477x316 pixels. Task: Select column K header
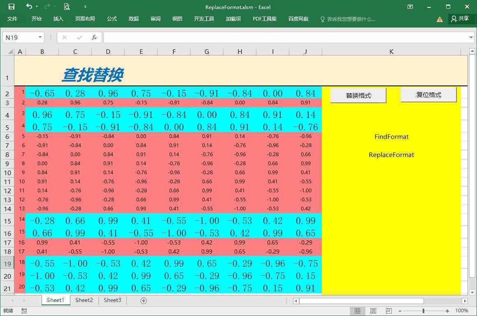391,52
